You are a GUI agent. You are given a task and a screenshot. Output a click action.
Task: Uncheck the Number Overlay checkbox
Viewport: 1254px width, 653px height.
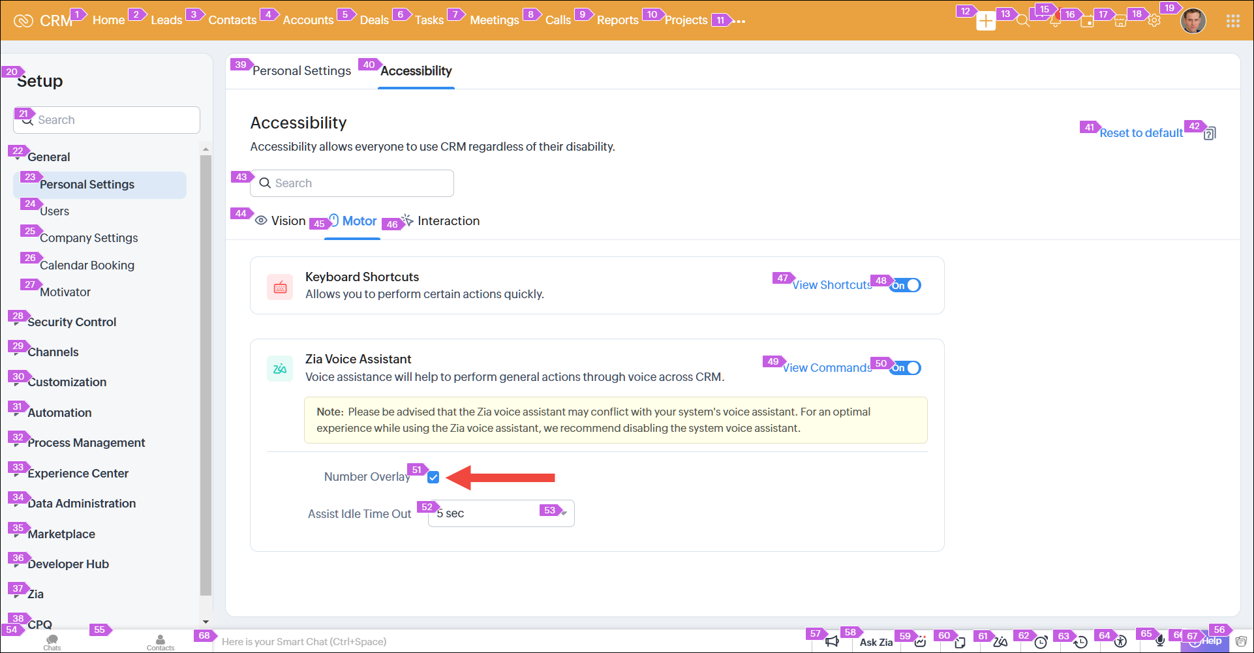tap(433, 478)
